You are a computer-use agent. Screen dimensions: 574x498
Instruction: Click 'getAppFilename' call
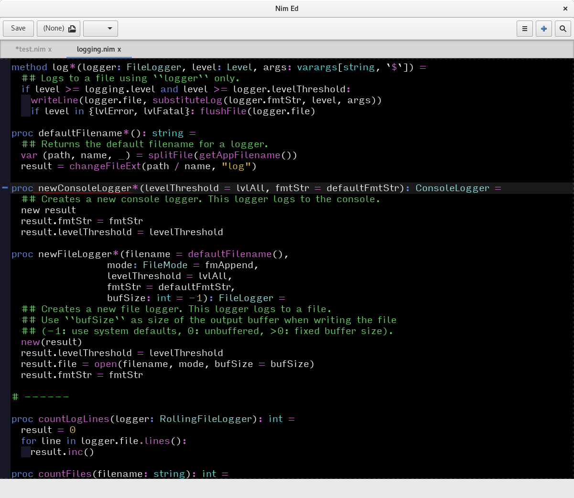(x=240, y=155)
